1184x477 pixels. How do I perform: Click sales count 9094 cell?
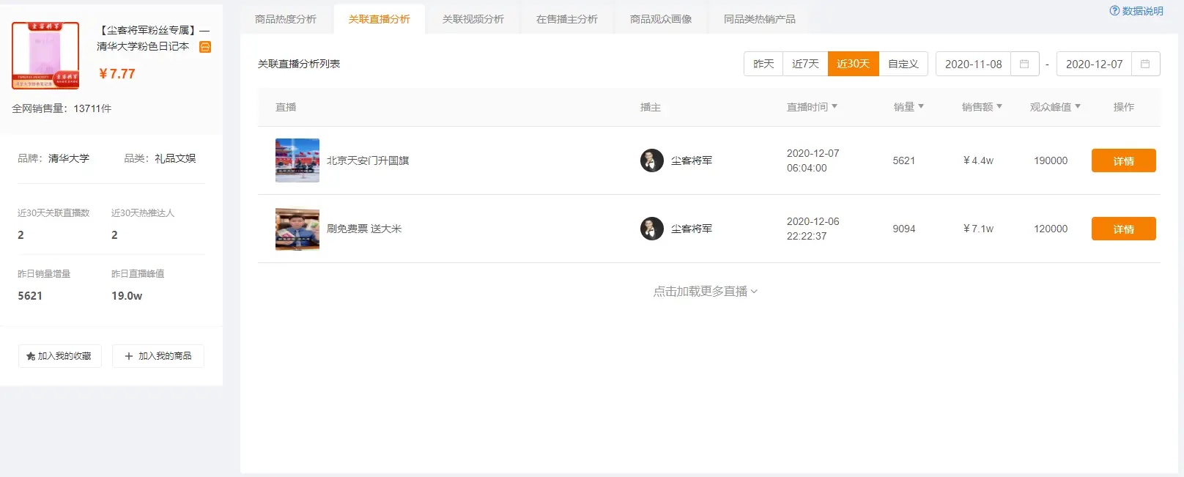pyautogui.click(x=904, y=229)
